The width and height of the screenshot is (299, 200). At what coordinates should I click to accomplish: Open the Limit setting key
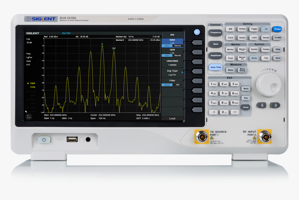pyautogui.click(x=254, y=38)
